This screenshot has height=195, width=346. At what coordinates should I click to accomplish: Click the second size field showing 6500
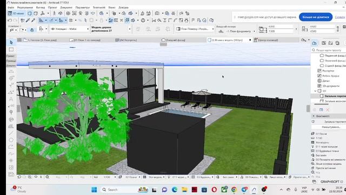[x=322, y=31]
